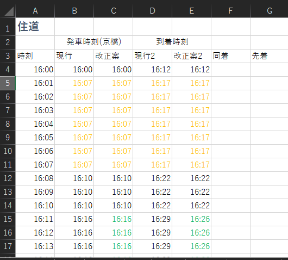Click the 住道 title cell
This screenshot has width=288, height=260.
coord(35,27)
